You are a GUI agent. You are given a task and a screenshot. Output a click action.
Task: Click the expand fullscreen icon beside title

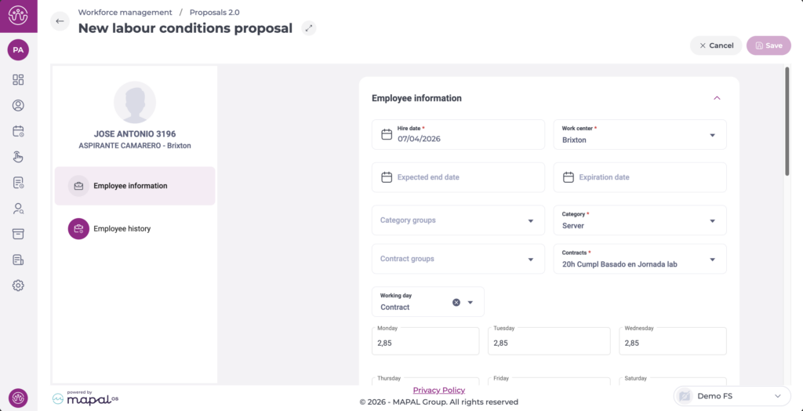pyautogui.click(x=310, y=28)
